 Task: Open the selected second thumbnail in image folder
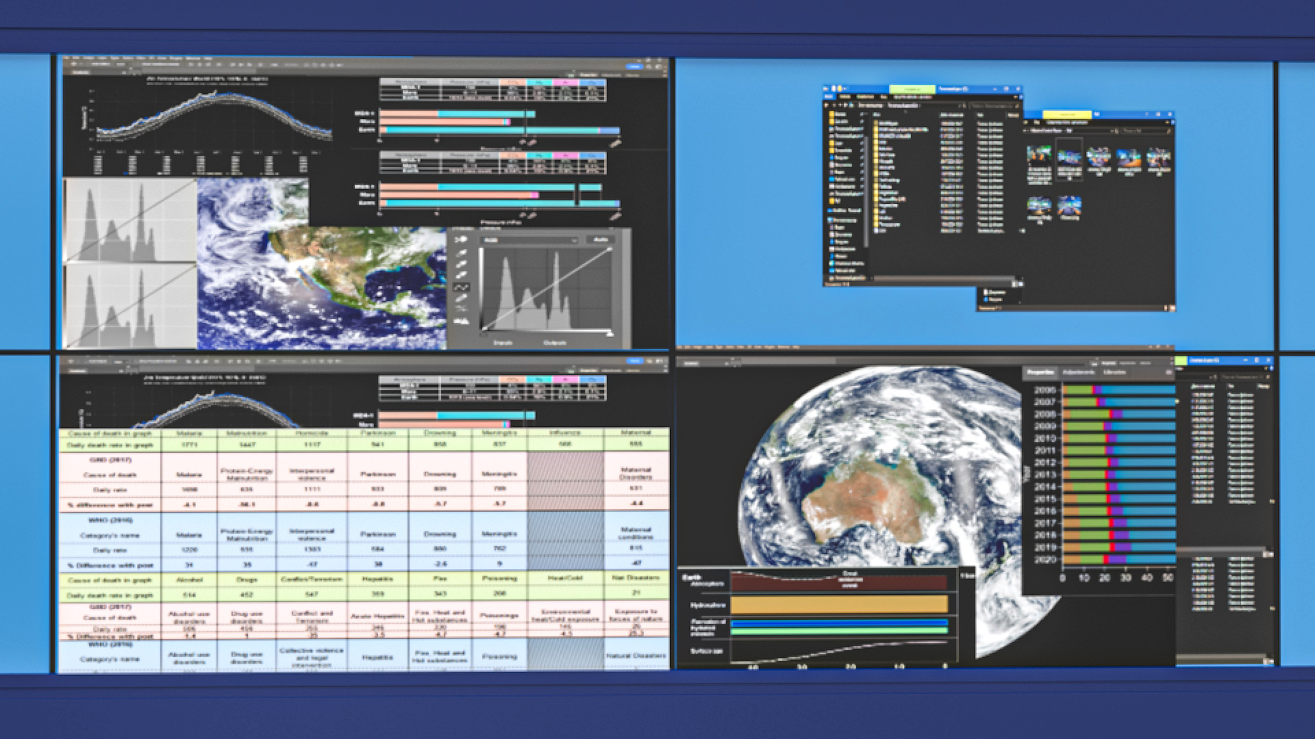1068,160
